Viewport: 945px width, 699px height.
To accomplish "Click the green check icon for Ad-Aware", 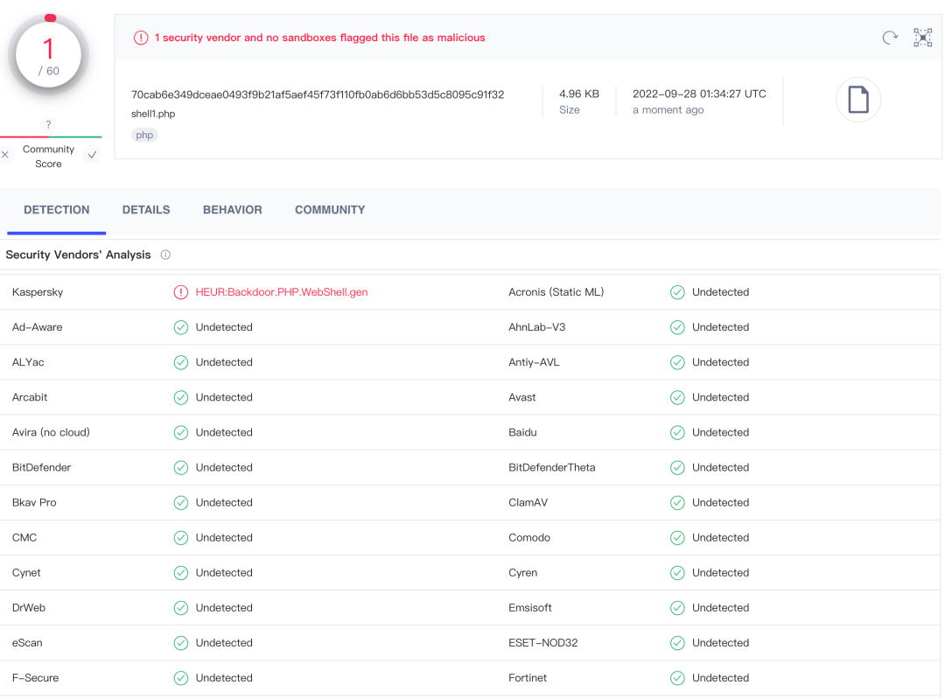I will [181, 327].
